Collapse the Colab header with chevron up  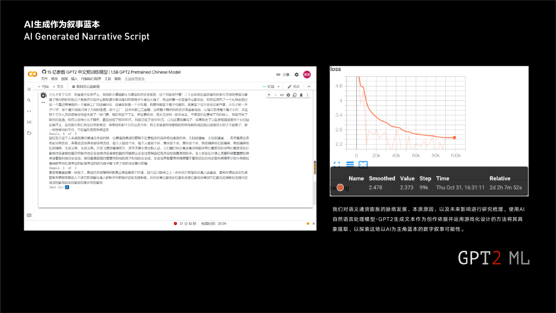[309, 86]
